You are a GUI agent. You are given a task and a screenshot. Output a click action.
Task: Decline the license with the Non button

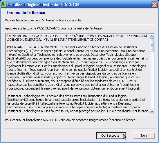coord(144,135)
